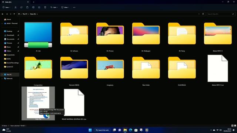Screen dimensions: 237x133
Task: Open Buffer folder in sidebar
Action: point(9,59)
